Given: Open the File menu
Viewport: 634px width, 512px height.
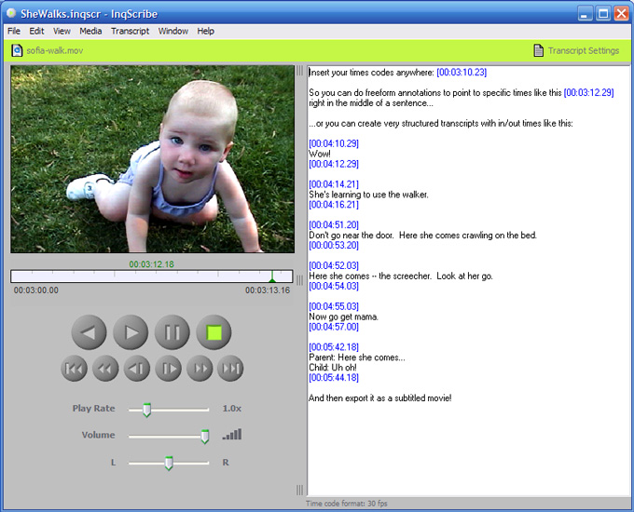Looking at the screenshot, I should click(14, 31).
